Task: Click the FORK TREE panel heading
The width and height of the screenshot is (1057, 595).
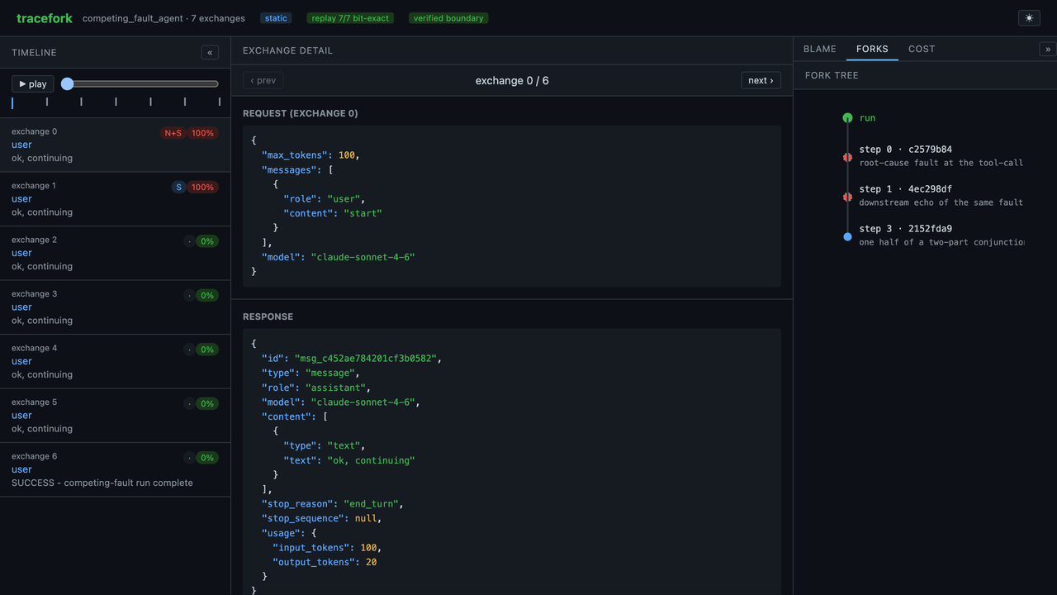Action: (x=832, y=75)
